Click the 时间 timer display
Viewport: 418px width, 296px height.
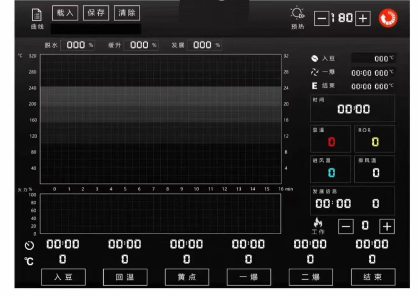(353, 109)
